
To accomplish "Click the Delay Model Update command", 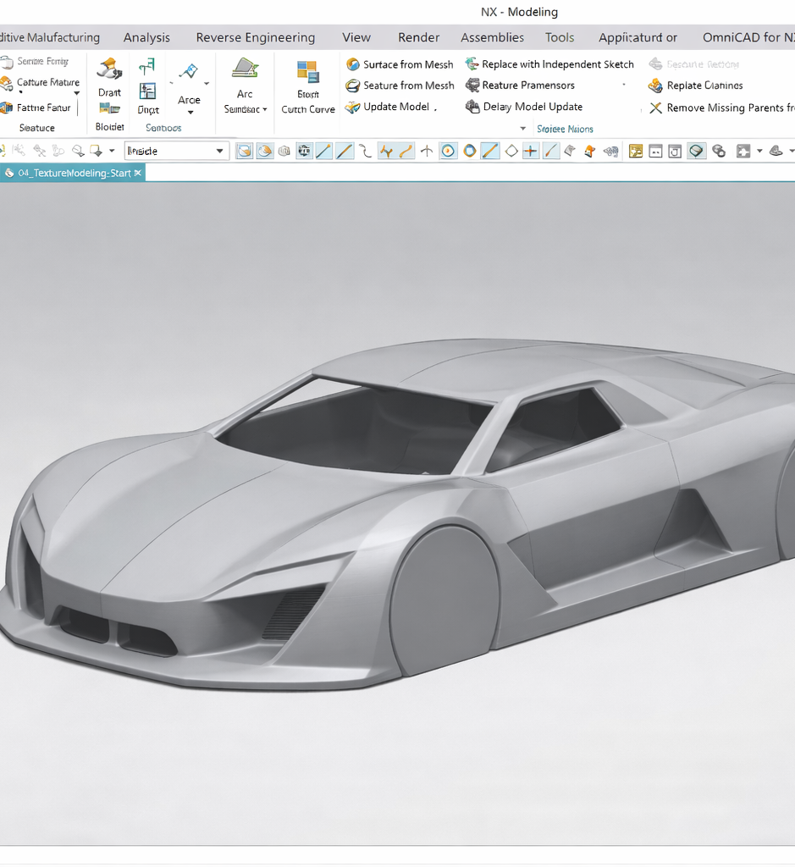I will coord(532,107).
